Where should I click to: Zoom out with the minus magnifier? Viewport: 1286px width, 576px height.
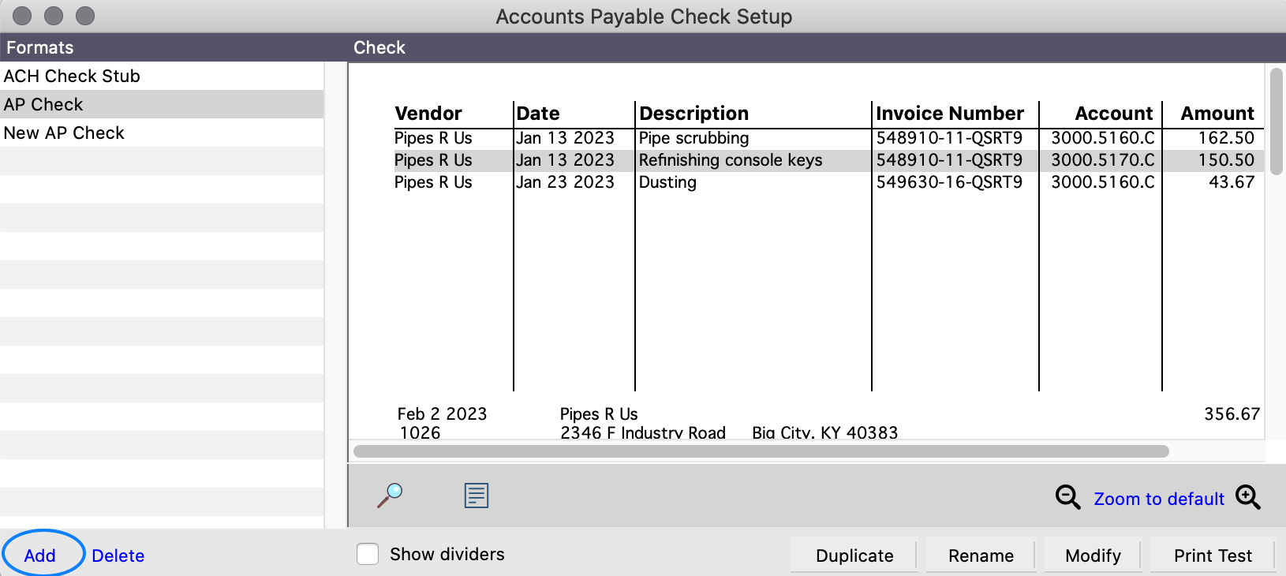[x=1067, y=497]
